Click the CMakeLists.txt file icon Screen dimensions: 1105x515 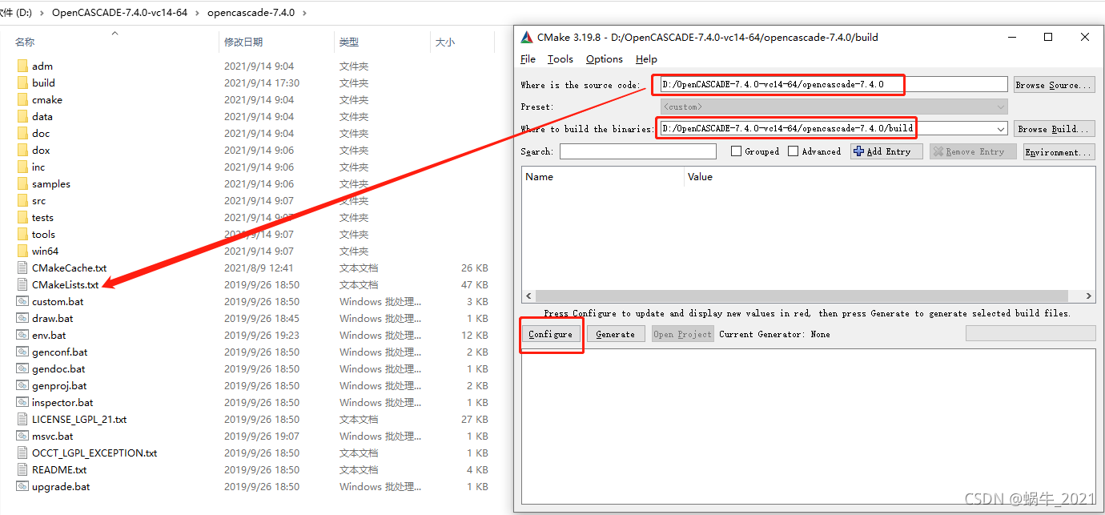pyautogui.click(x=22, y=284)
